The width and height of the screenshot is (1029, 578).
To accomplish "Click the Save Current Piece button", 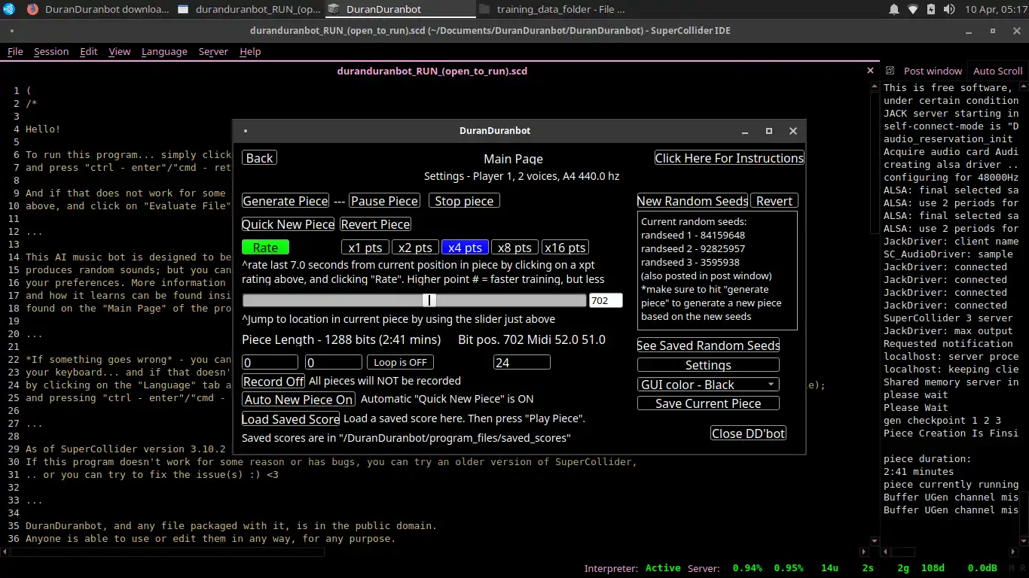I will click(708, 403).
